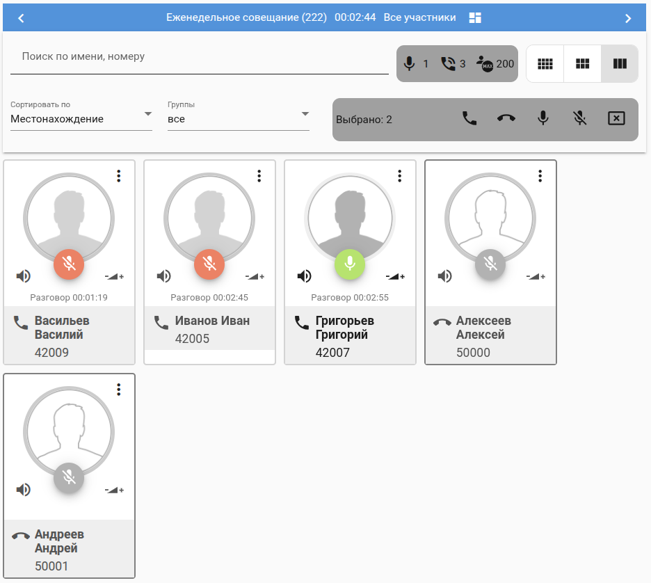The height and width of the screenshot is (583, 651).
Task: Click the Иванов Иван name
Action: pos(212,321)
